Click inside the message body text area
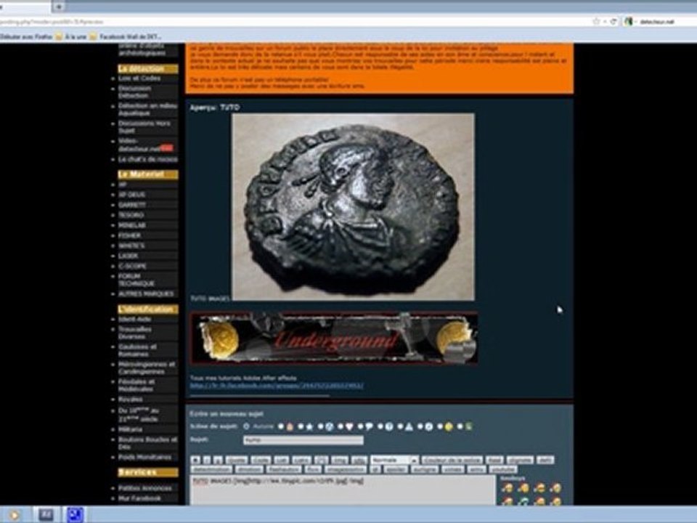697x523 pixels. (x=343, y=490)
